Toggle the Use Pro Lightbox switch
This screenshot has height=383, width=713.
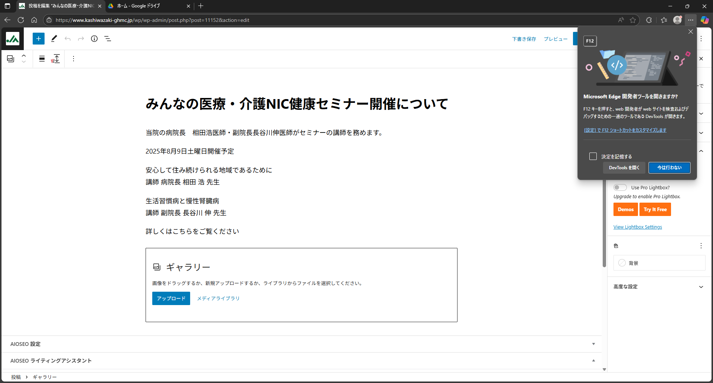point(620,187)
